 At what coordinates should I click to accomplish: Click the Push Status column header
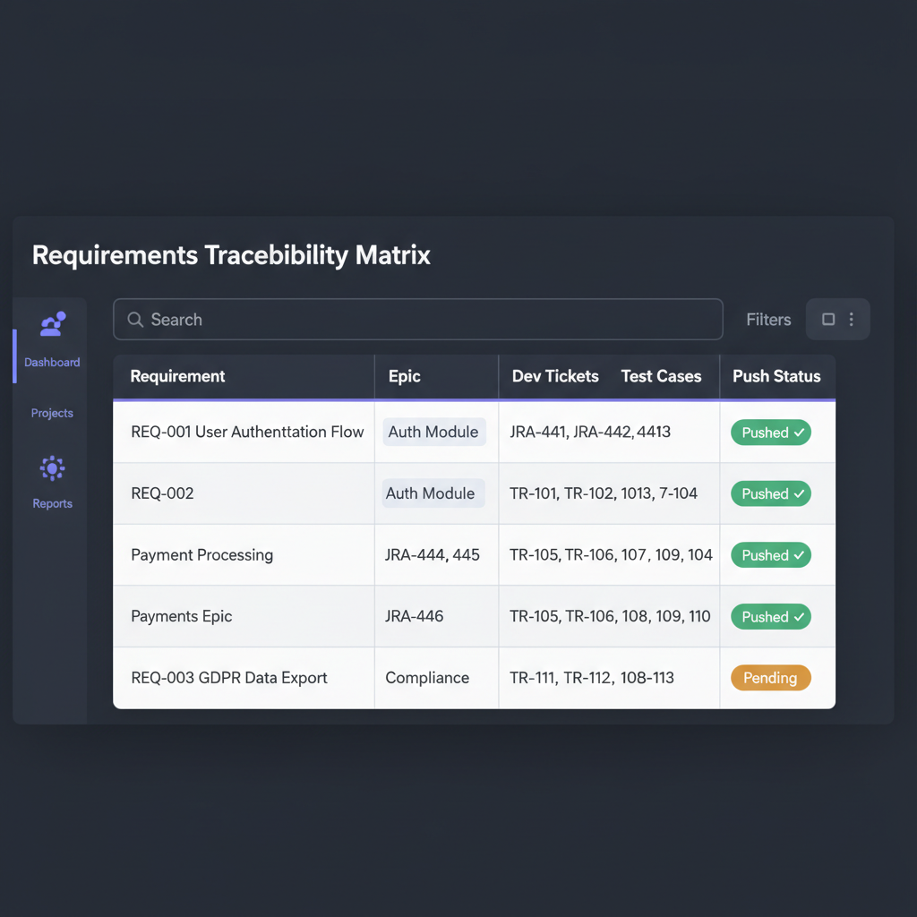[776, 376]
